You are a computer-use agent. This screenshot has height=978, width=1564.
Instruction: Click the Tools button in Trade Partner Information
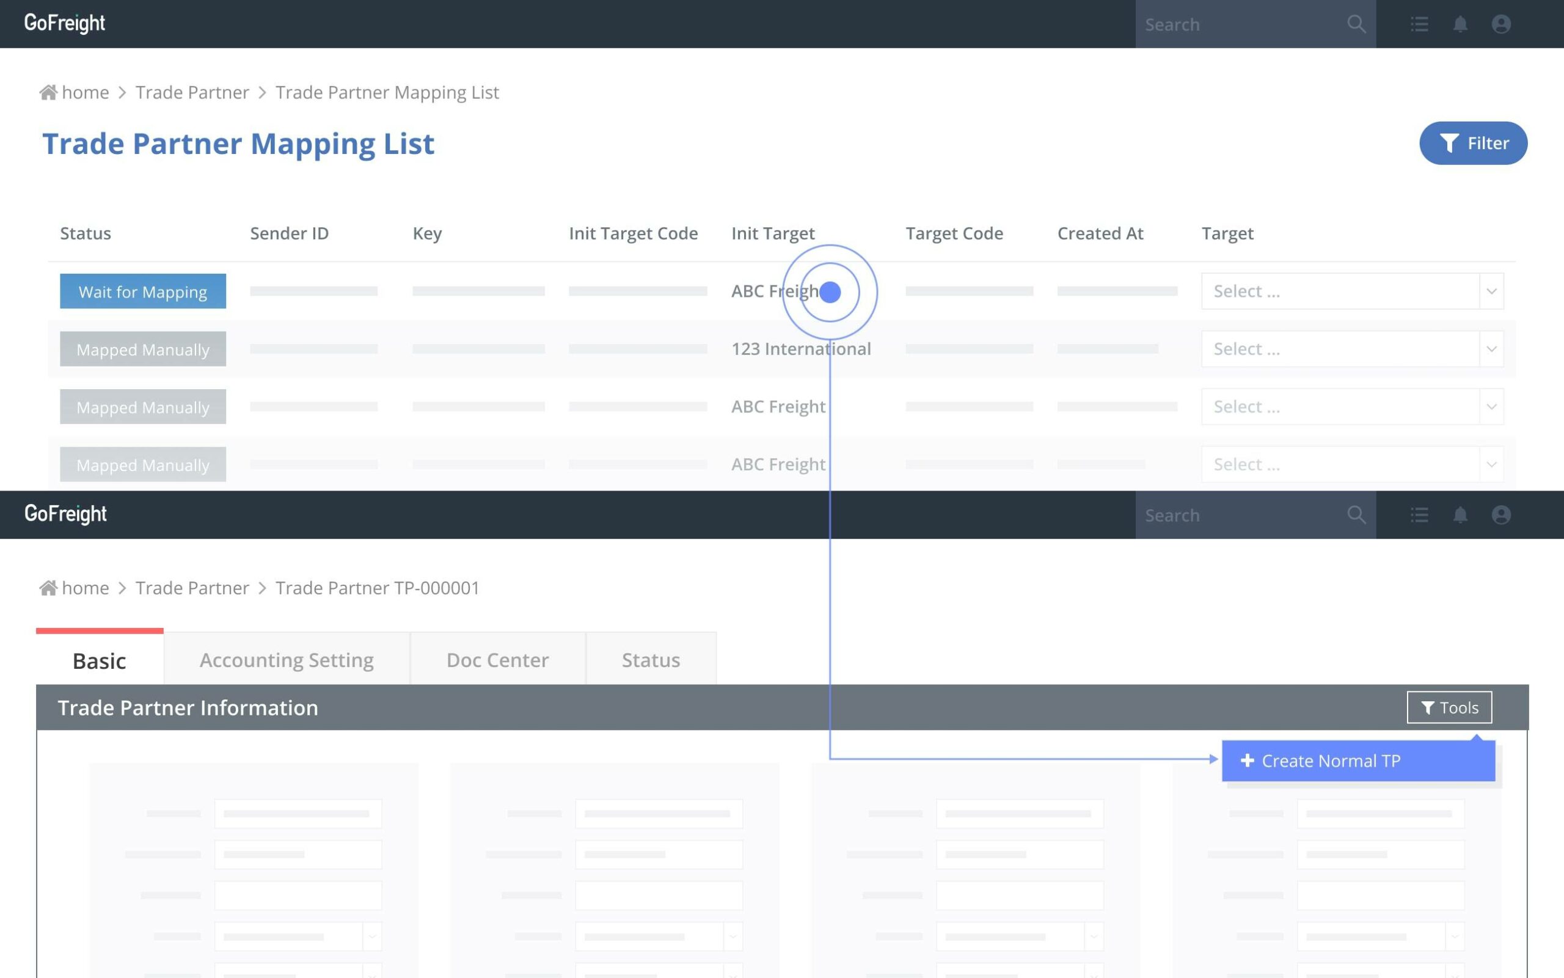[x=1449, y=707]
